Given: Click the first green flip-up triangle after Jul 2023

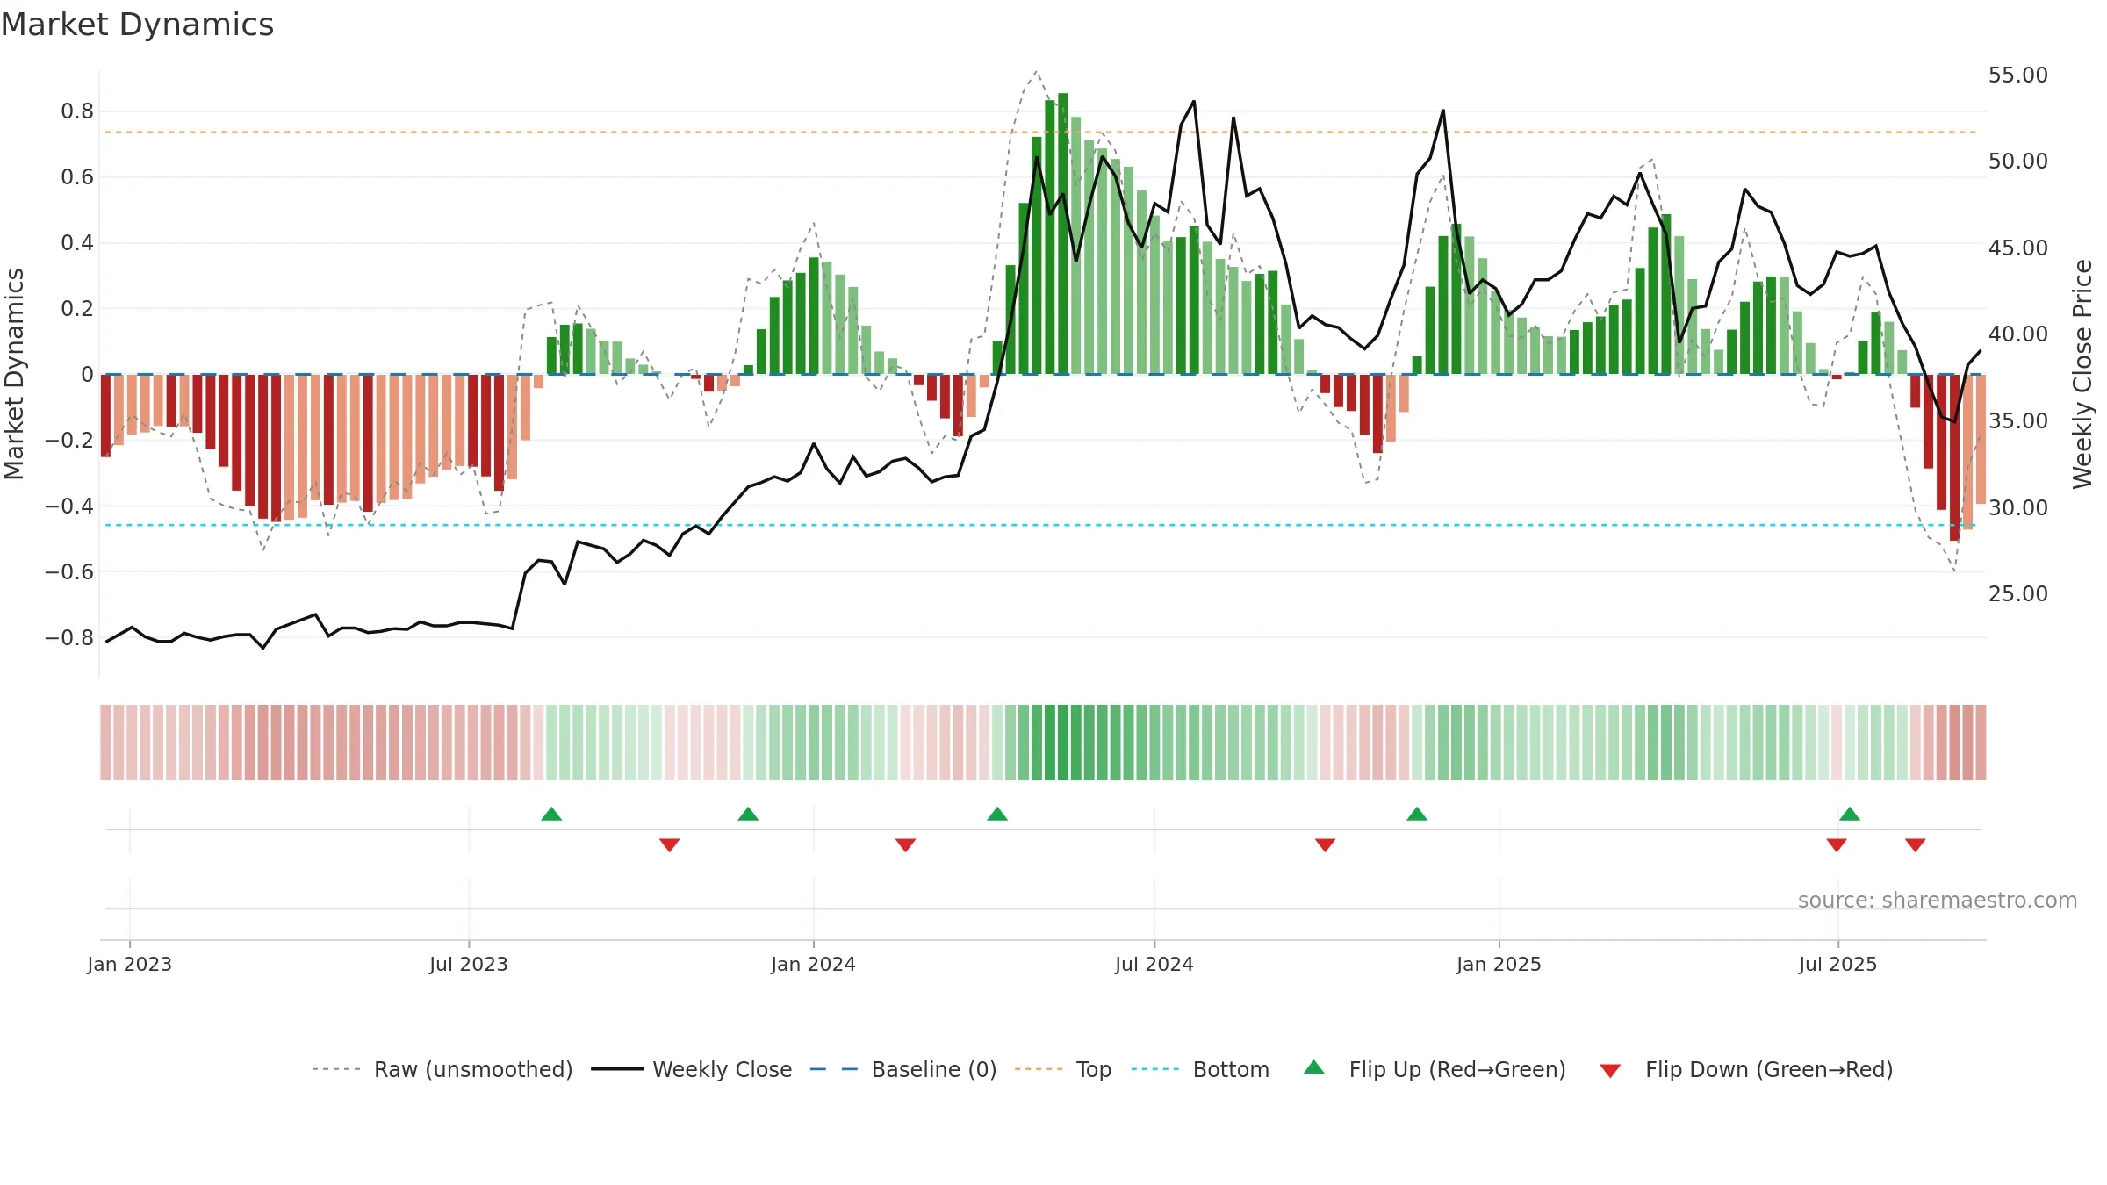Looking at the screenshot, I should point(551,815).
